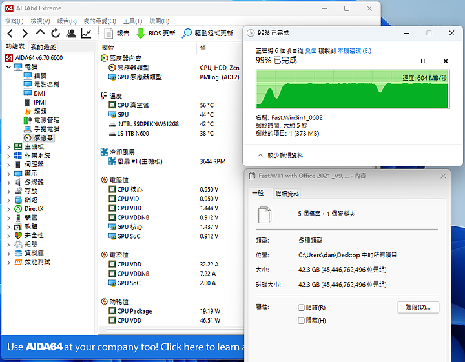
Task: Click the BIOS 更新 toolbar button
Action: pyautogui.click(x=156, y=33)
